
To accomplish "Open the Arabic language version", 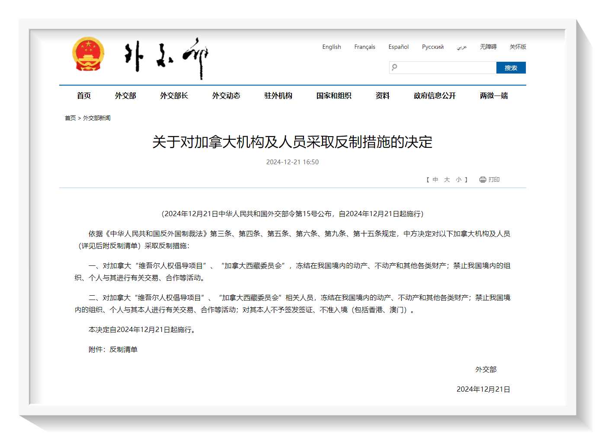I will (x=461, y=47).
